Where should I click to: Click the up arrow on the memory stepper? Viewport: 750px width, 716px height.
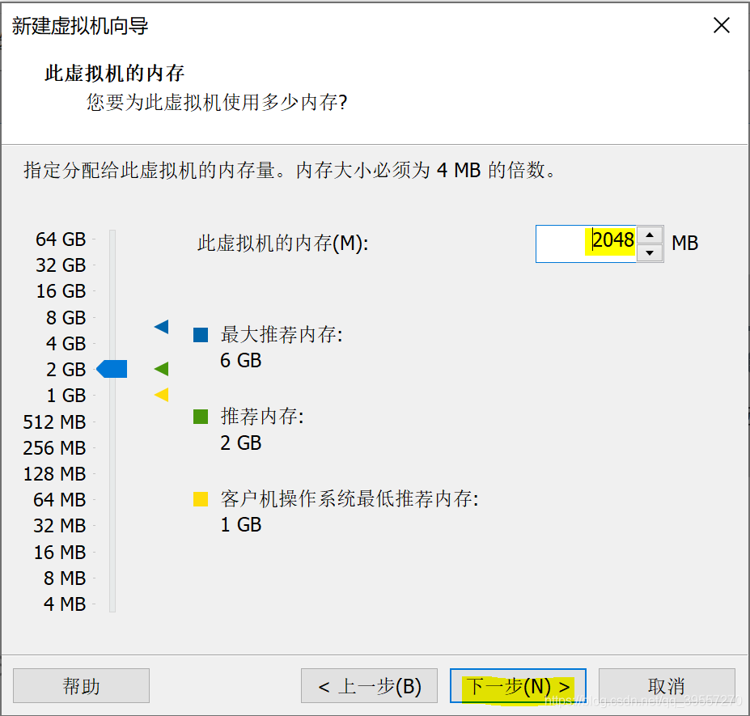(x=650, y=235)
